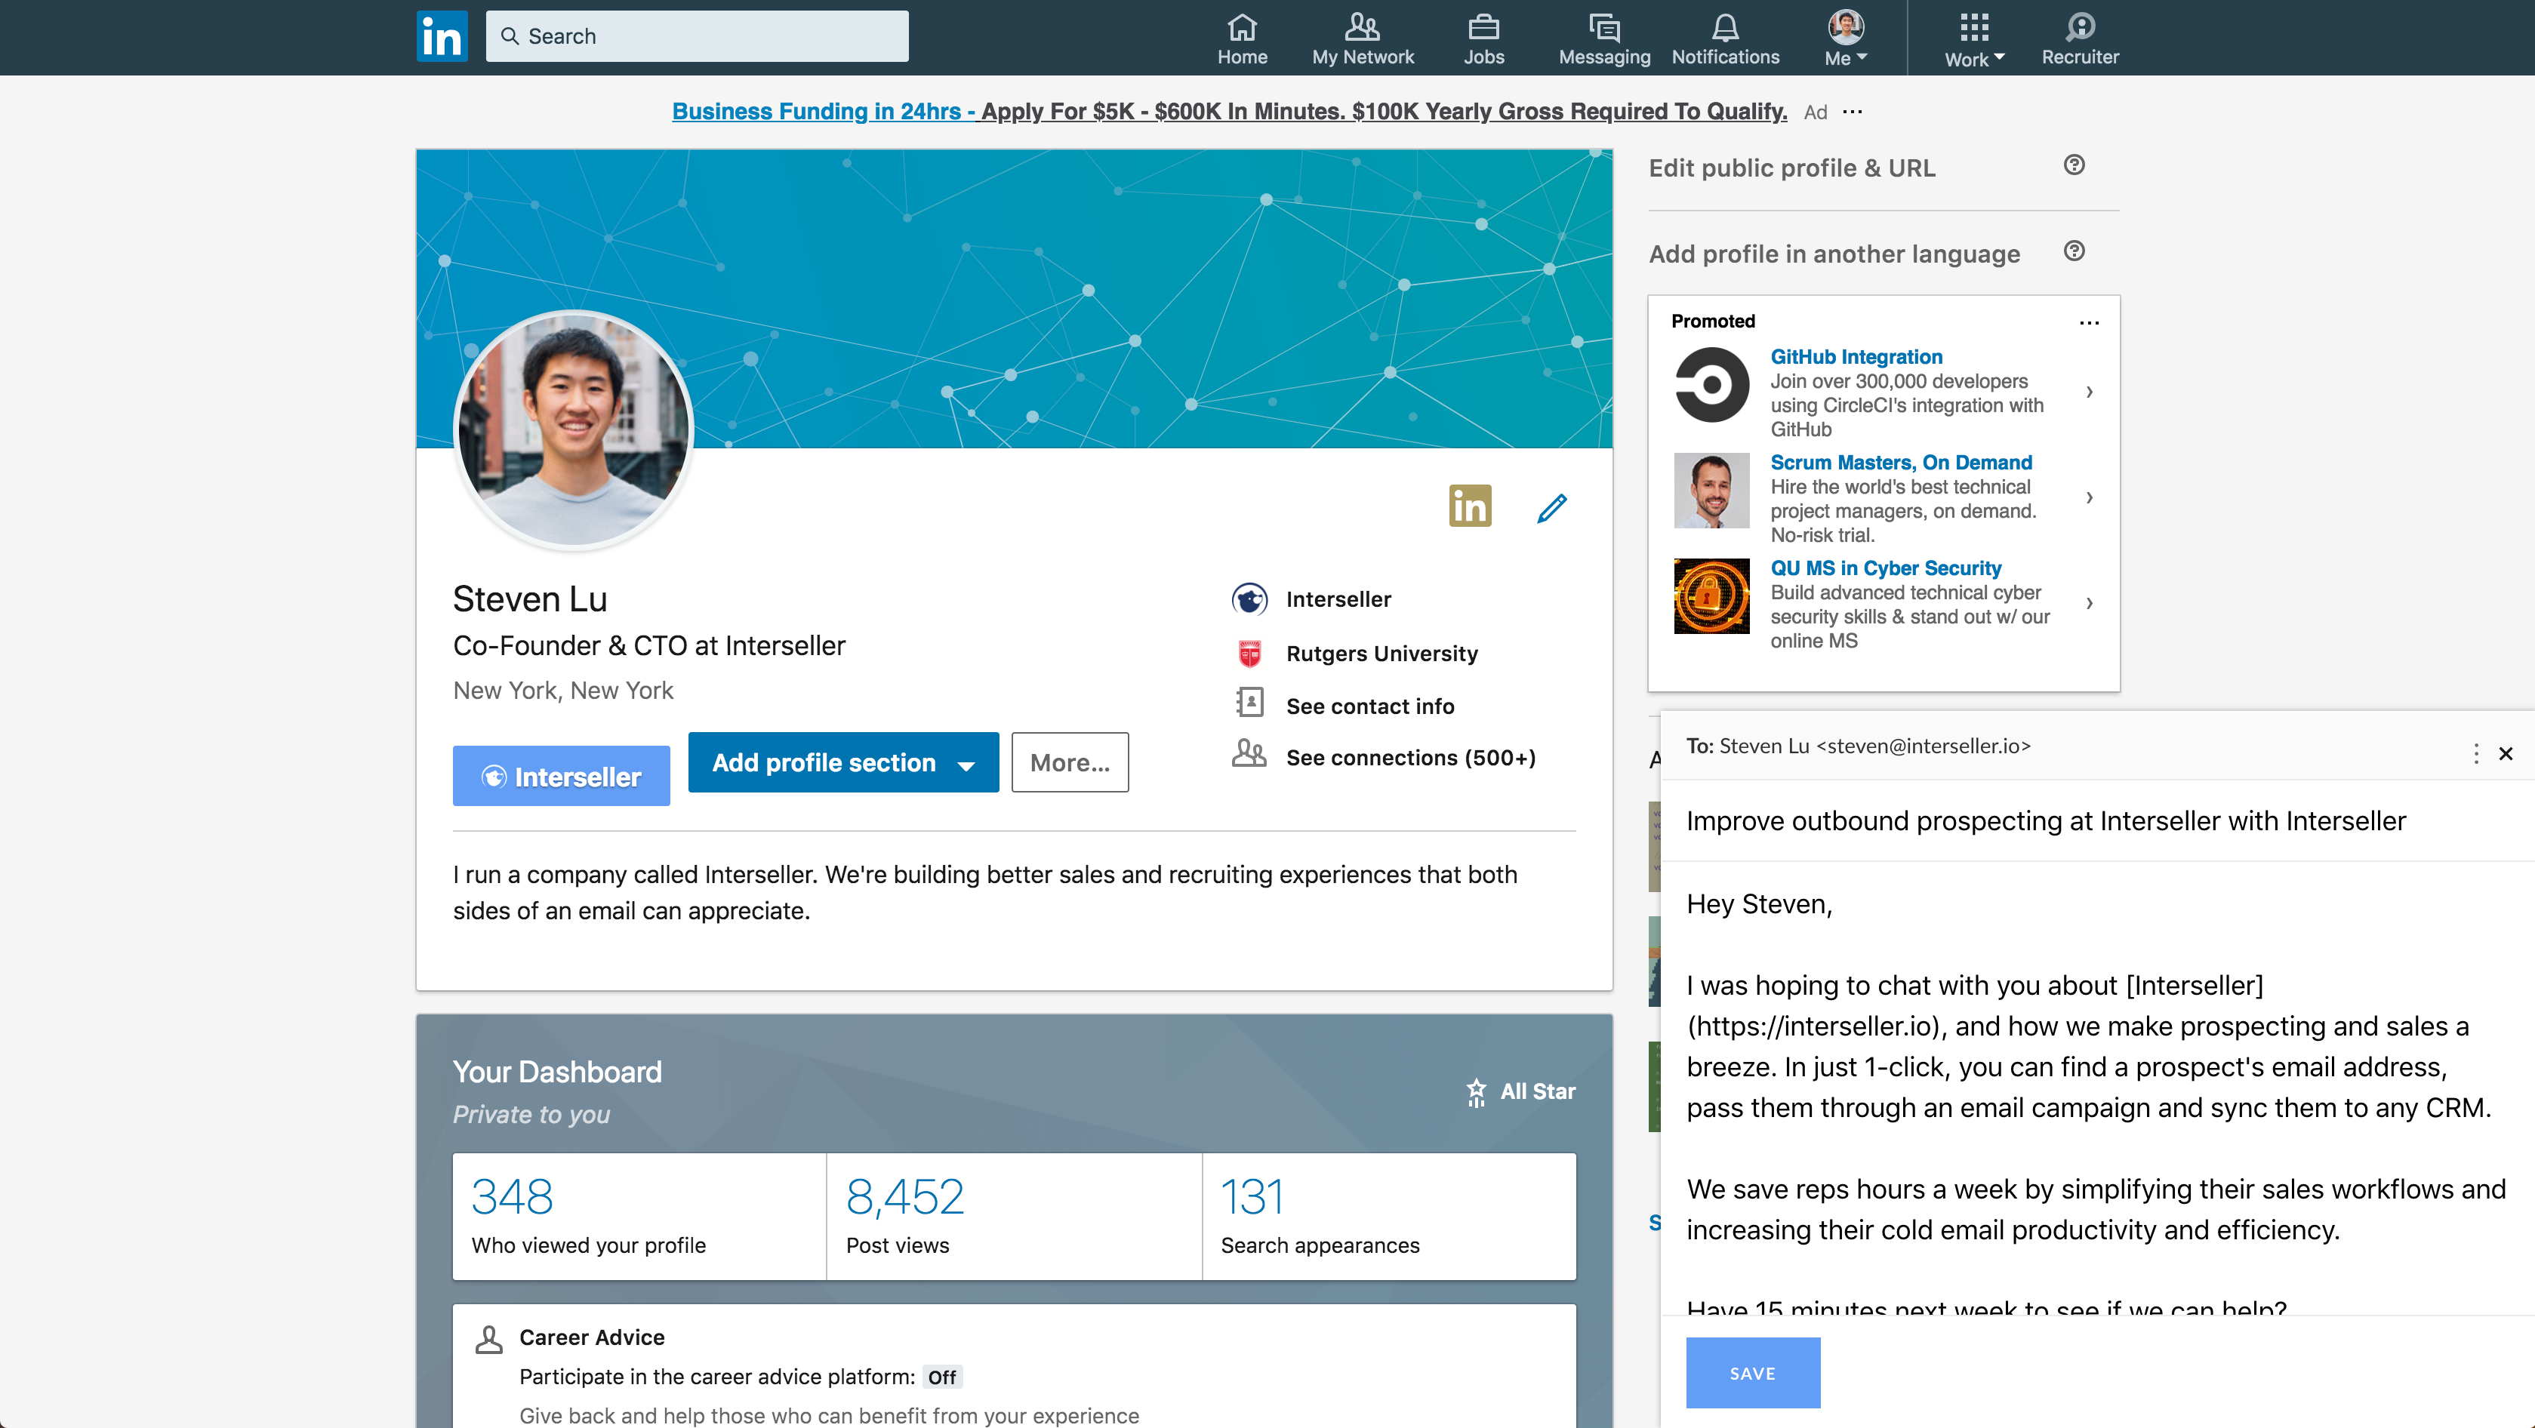The image size is (2535, 1428).
Task: Click the LinkedIn logo in the top bar
Action: click(441, 36)
